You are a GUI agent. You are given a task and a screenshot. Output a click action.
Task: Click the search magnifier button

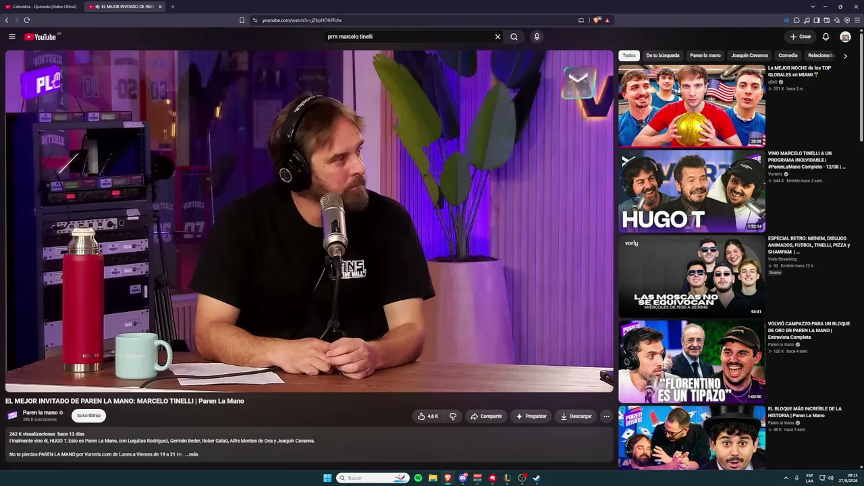point(514,36)
